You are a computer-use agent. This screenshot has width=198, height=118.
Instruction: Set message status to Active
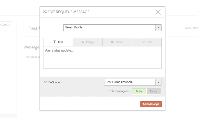(x=139, y=91)
